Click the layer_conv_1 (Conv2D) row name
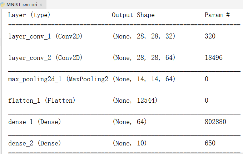The height and width of the screenshot is (154, 243). coord(45,36)
